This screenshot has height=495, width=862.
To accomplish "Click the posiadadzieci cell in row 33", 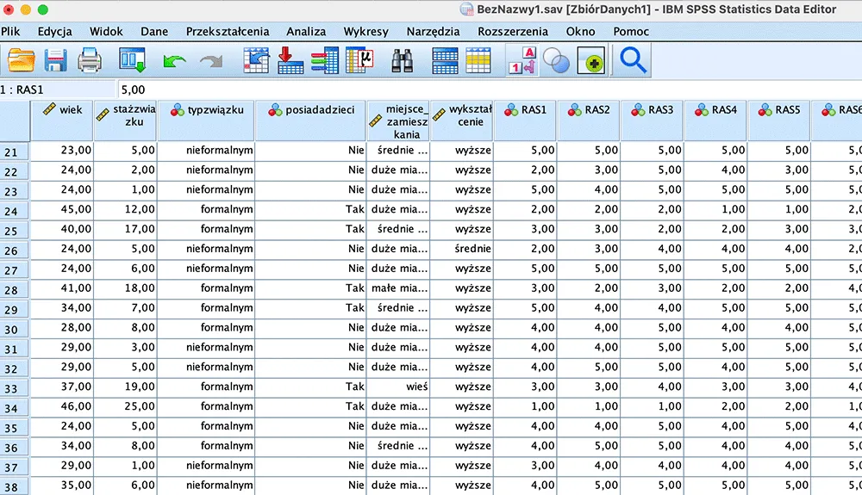I will coord(310,387).
